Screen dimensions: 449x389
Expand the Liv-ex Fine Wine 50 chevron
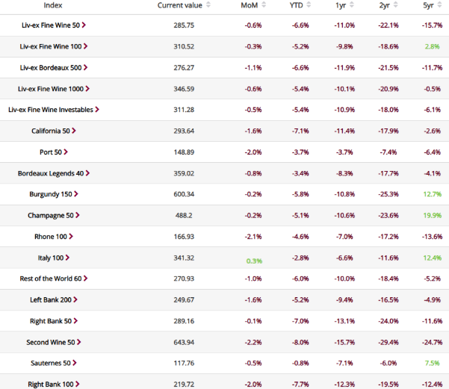pos(84,25)
